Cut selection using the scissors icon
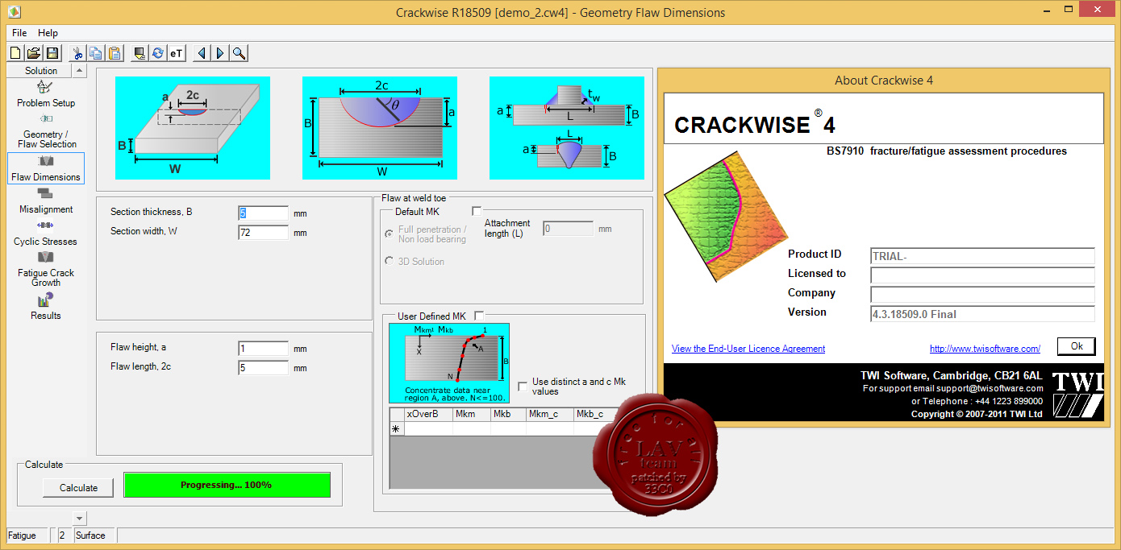Viewport: 1121px width, 550px height. click(x=78, y=53)
